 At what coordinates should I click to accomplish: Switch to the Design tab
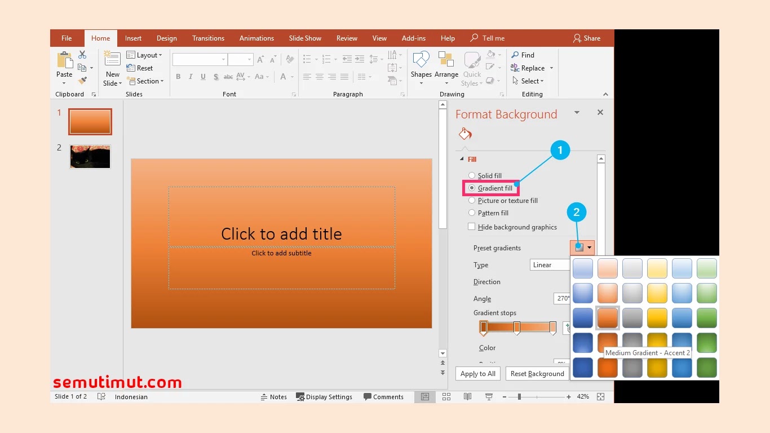pos(167,38)
